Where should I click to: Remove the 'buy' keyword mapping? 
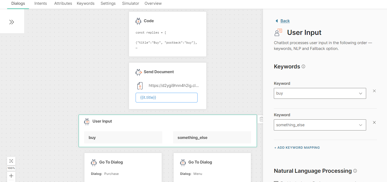[x=374, y=91]
